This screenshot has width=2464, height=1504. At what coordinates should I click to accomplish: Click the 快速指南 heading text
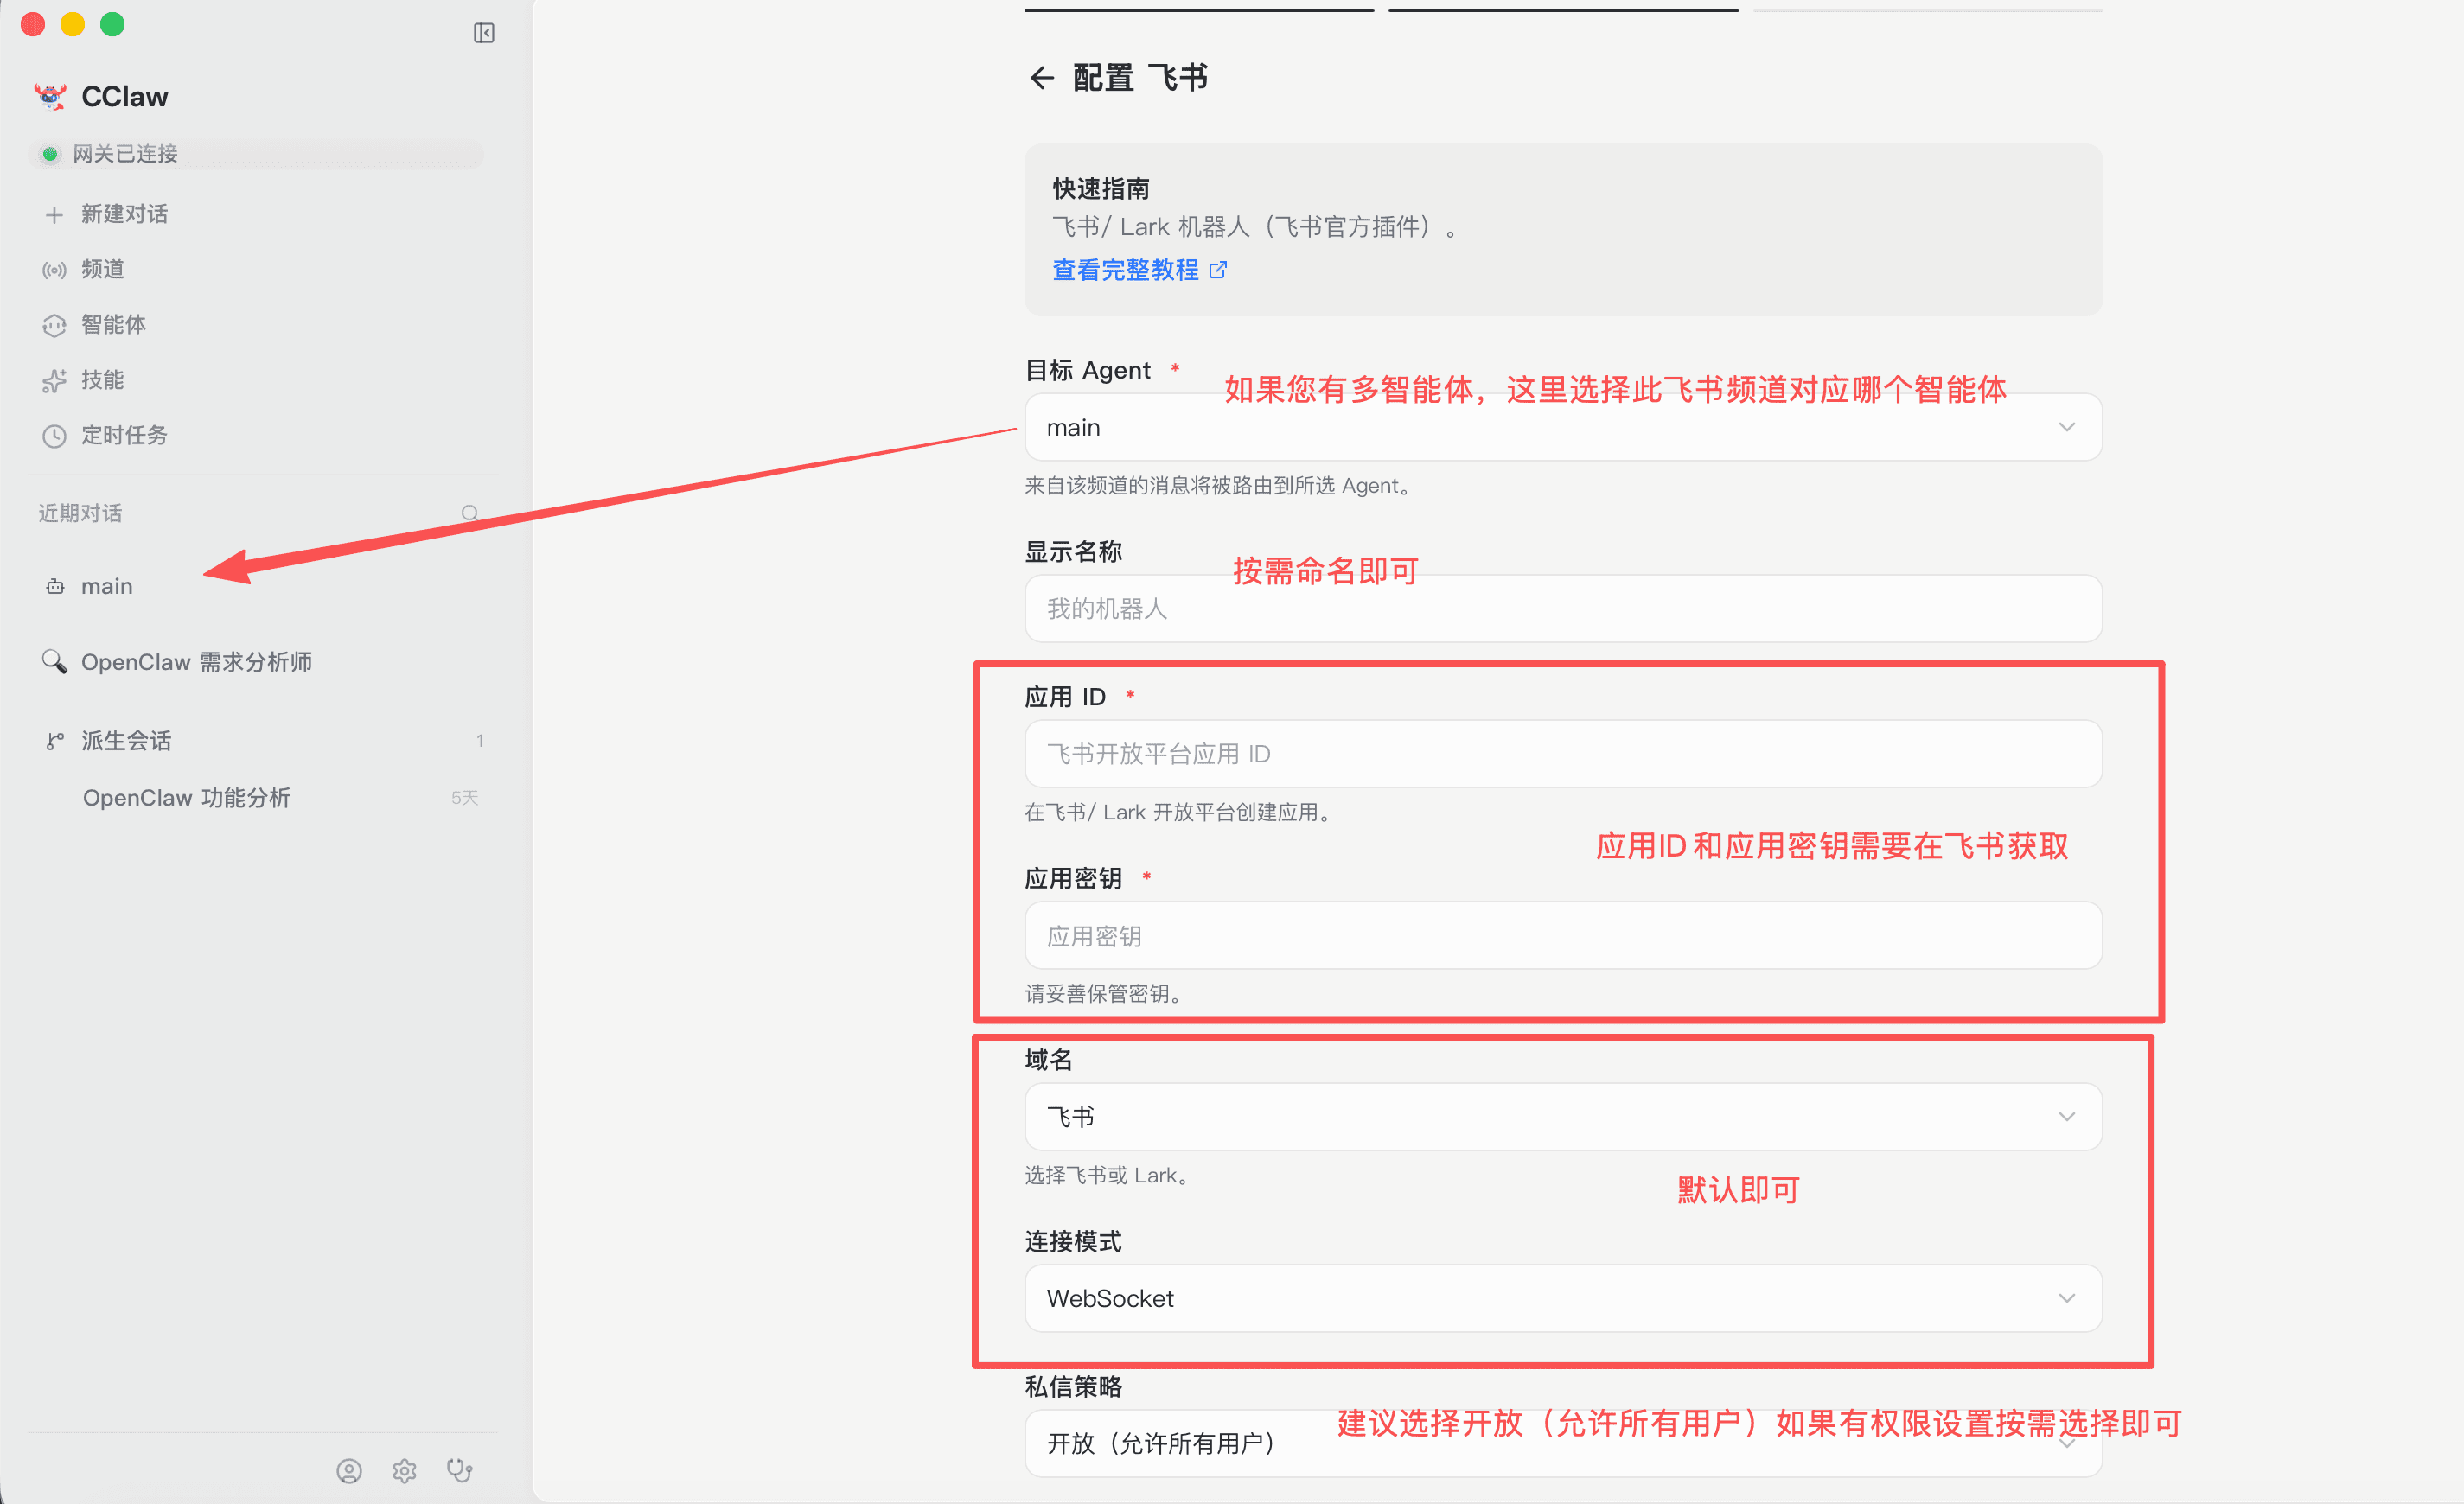pos(1101,188)
